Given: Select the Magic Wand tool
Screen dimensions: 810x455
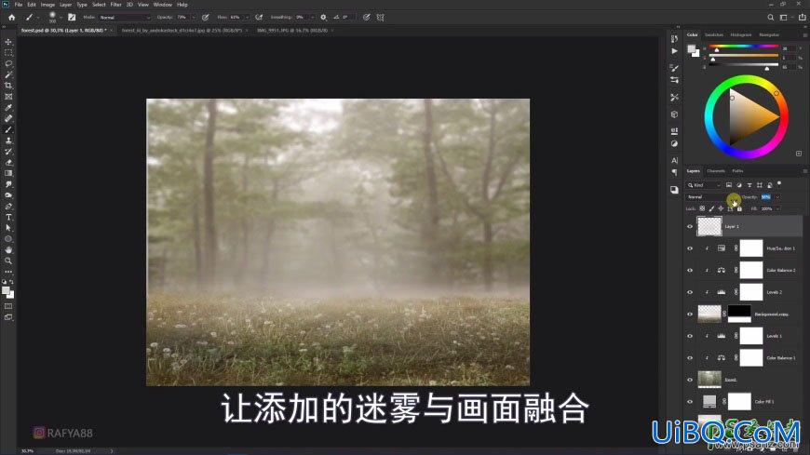Looking at the screenshot, I should (8, 74).
